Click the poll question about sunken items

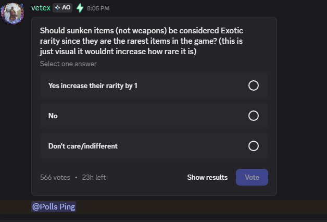pyautogui.click(x=141, y=41)
